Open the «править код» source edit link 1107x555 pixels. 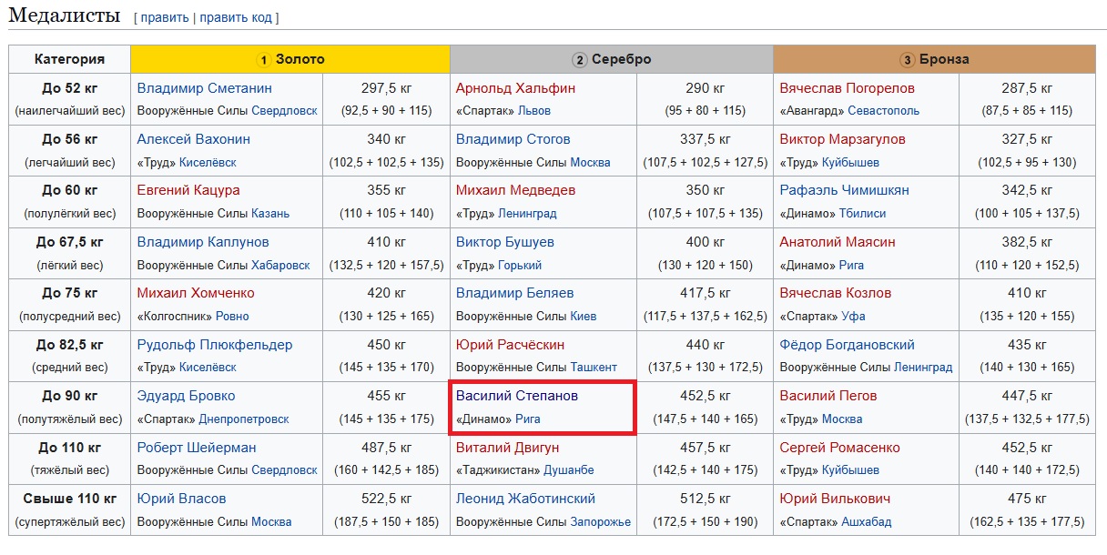tap(237, 17)
